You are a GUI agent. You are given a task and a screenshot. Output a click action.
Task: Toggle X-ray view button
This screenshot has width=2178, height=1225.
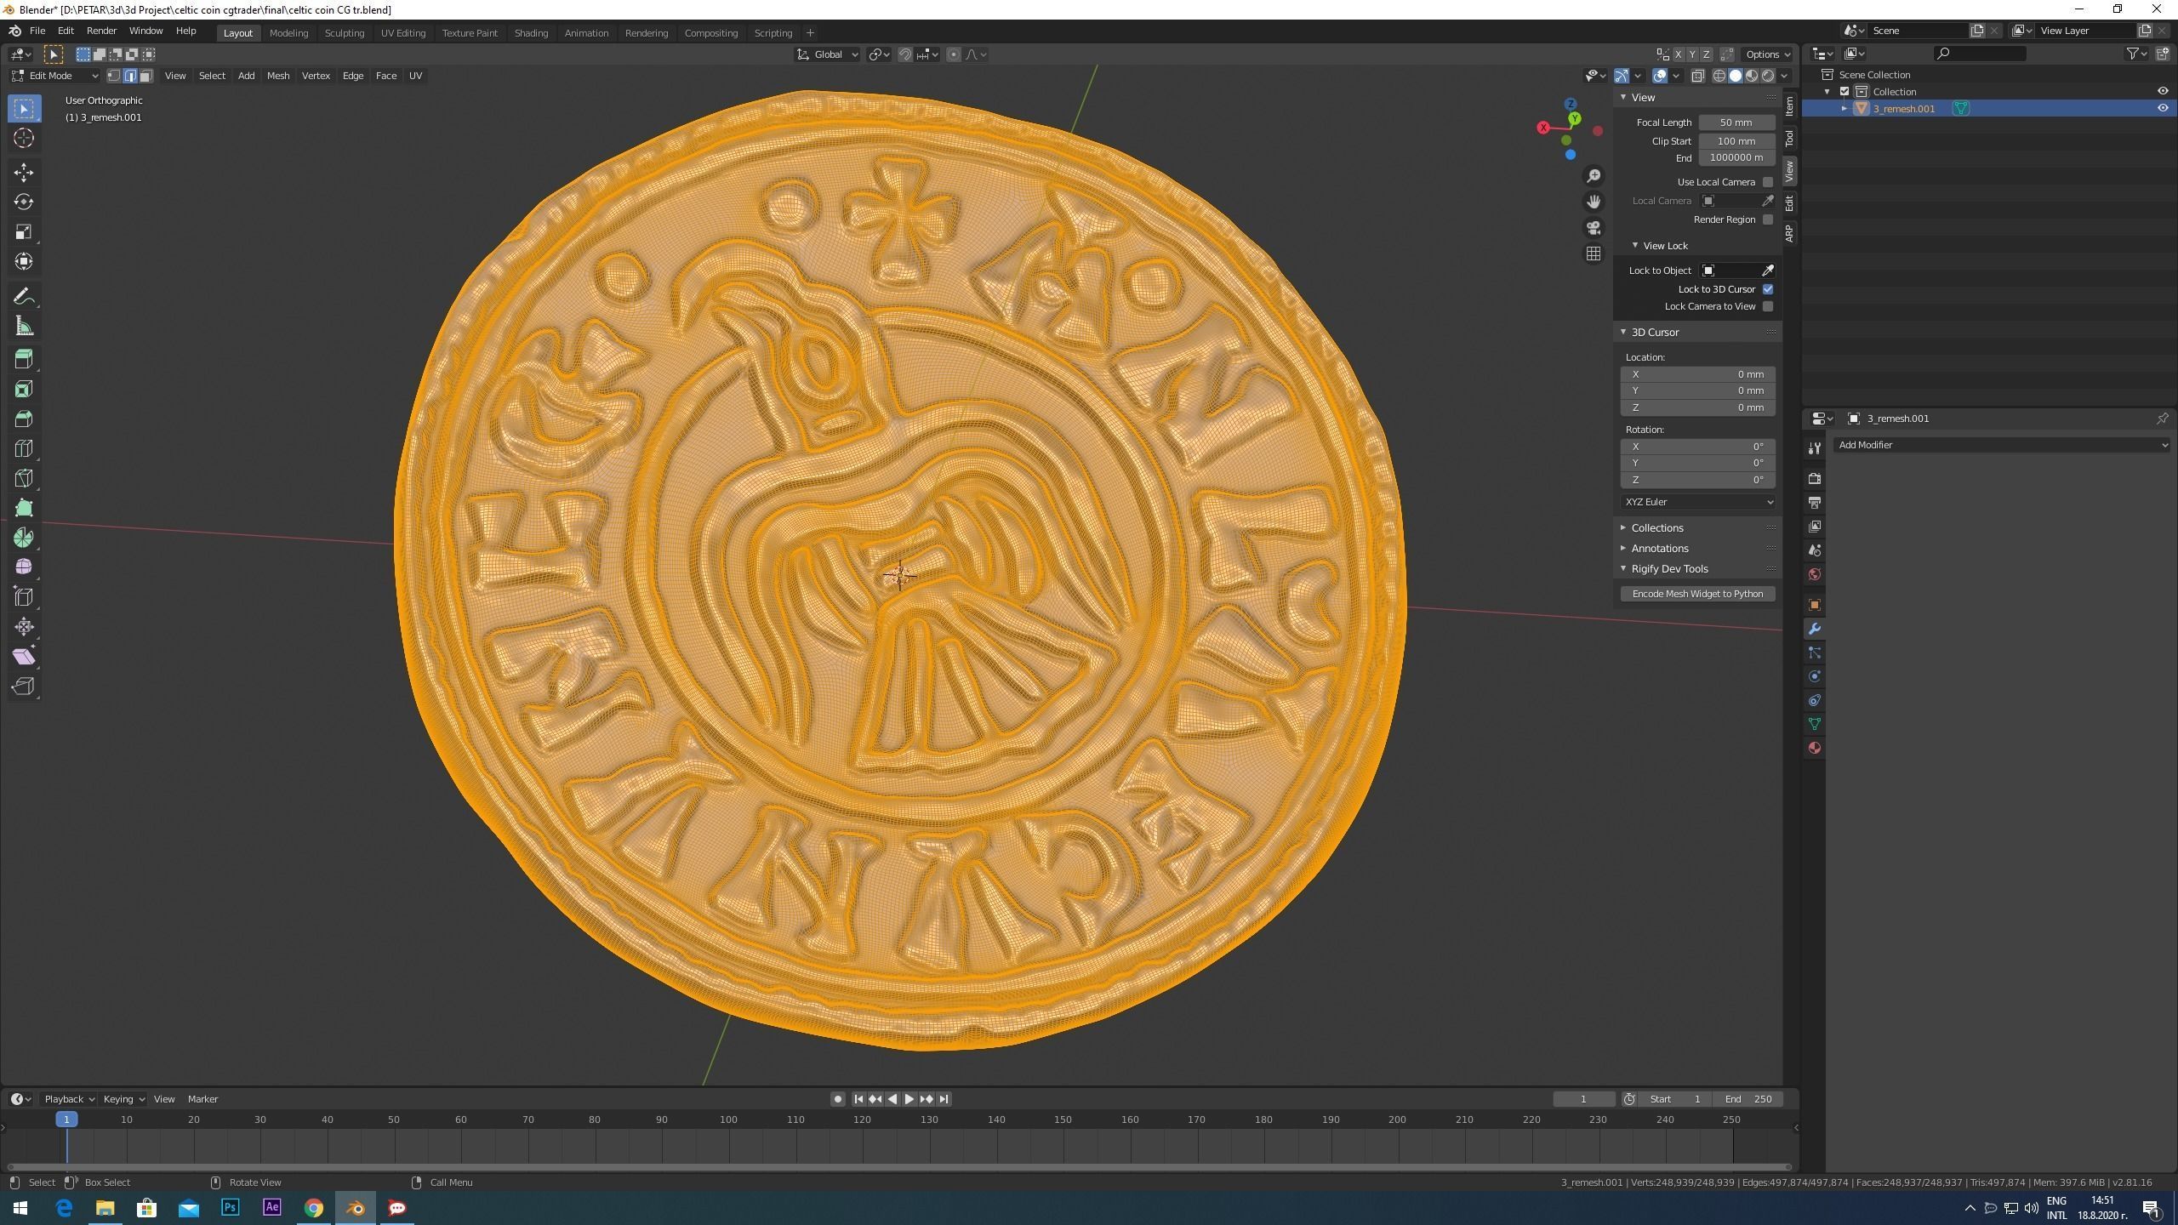click(x=1698, y=76)
